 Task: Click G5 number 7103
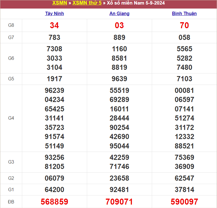184,79
